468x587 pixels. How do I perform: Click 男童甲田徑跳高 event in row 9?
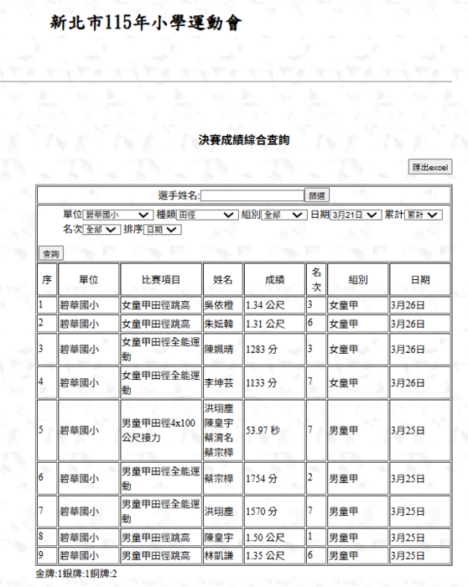pos(156,555)
